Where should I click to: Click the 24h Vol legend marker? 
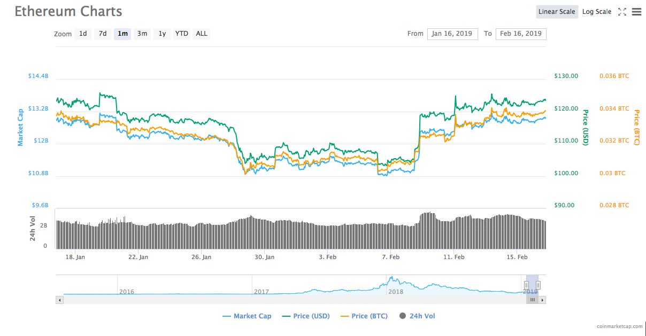click(x=402, y=316)
